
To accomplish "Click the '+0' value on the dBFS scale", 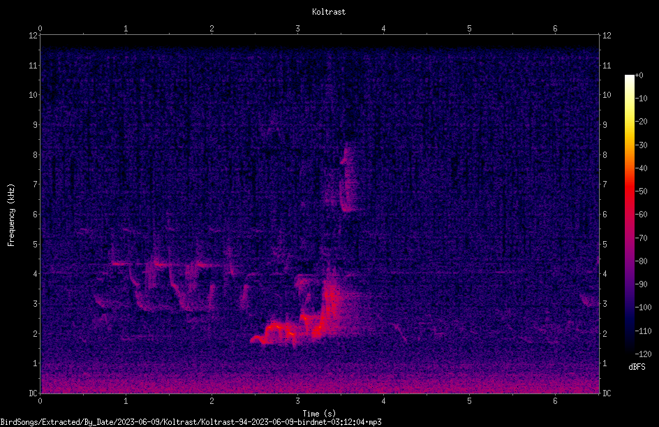I will click(639, 75).
